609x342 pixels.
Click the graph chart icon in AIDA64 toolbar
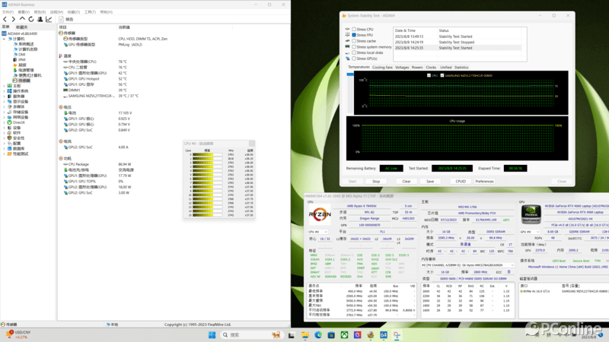[49, 19]
